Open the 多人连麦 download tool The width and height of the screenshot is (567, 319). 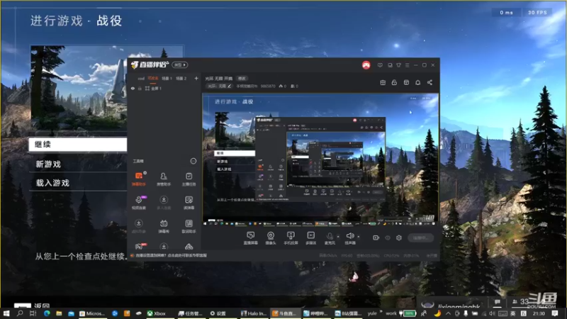[164, 202]
